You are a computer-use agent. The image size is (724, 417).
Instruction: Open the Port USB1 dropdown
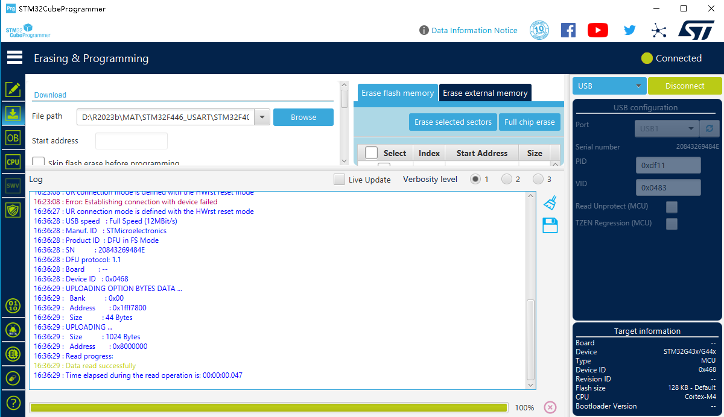click(667, 128)
